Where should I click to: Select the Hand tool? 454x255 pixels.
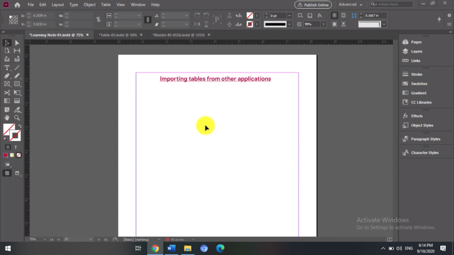click(x=7, y=118)
